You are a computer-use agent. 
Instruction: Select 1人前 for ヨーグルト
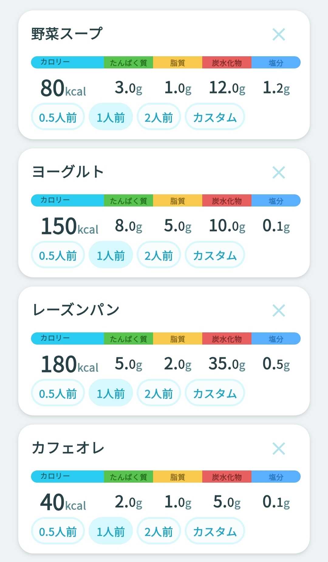click(111, 255)
